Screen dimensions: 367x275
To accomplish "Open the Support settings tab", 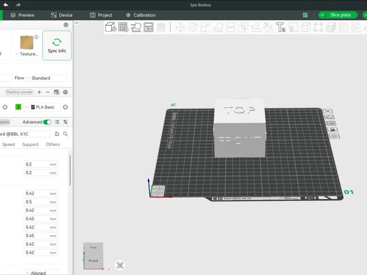I will [30, 144].
